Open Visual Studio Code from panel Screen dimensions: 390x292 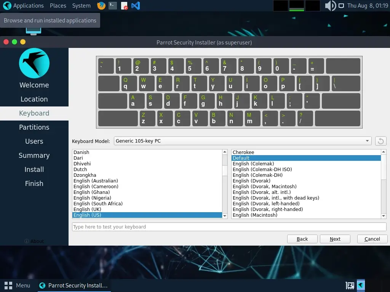click(x=135, y=6)
